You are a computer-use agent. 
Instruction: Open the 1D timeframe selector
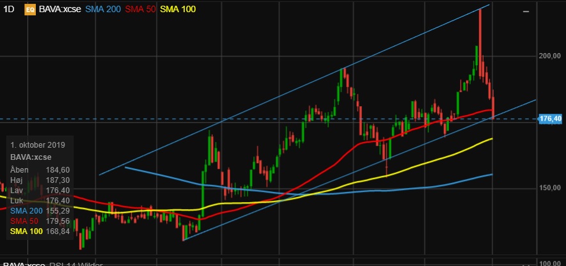9,10
